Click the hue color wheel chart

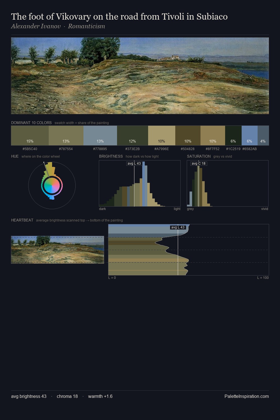52,185
